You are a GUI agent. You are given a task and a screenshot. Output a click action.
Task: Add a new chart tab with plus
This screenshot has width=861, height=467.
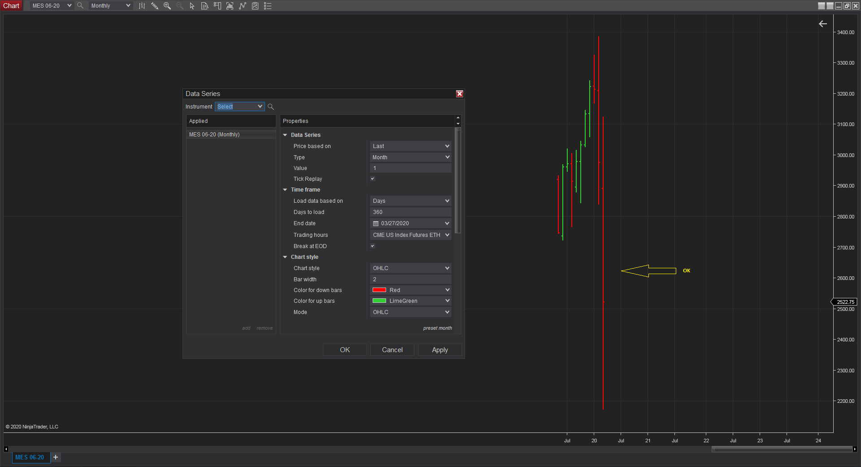56,458
